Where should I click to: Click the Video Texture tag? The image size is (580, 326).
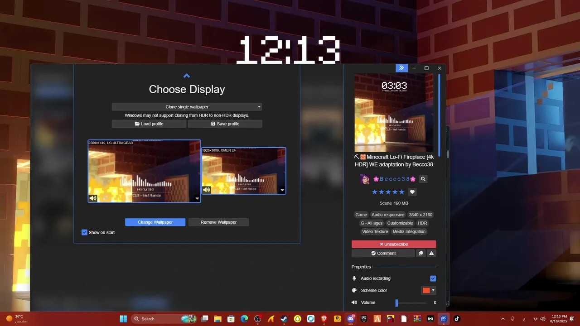click(x=375, y=232)
